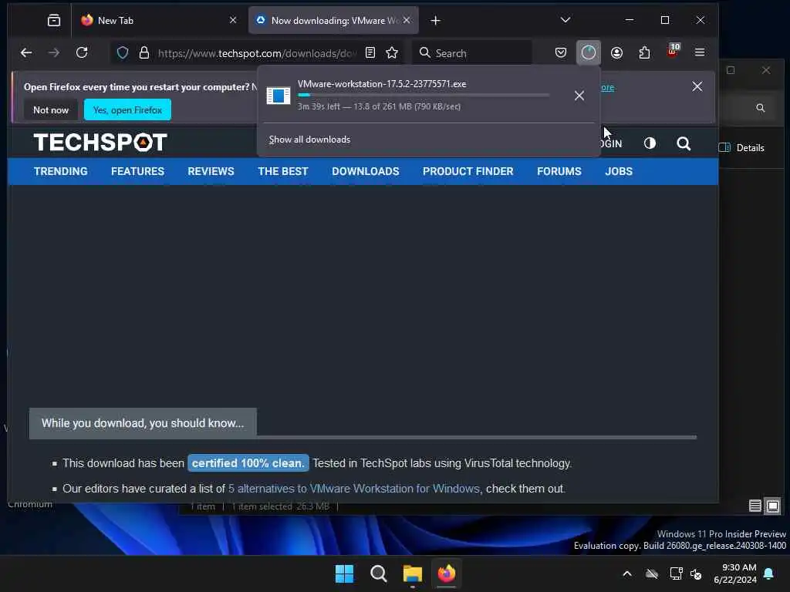Open THE BEST navigation item
The height and width of the screenshot is (592, 790).
click(x=282, y=171)
